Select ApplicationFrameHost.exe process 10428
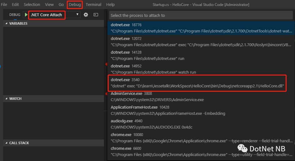This screenshot has height=161, width=295. [201, 110]
